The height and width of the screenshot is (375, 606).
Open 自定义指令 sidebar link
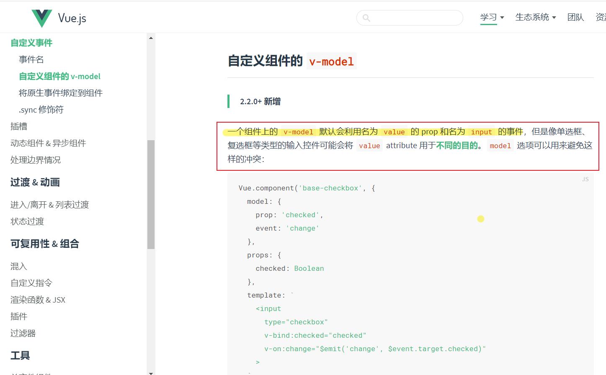pos(31,283)
